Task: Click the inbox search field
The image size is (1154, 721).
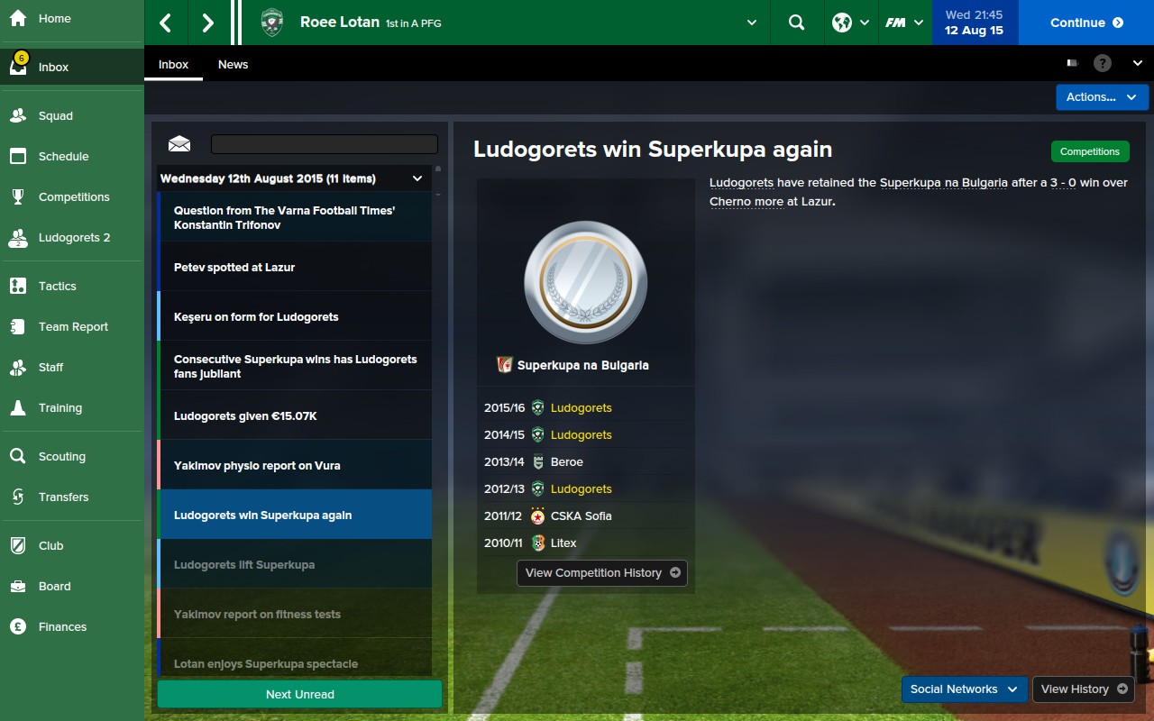Action: 325,144
